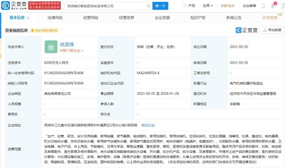Click the 查一下 search button
Viewport: 285px width, 168px height.
tap(160, 6)
